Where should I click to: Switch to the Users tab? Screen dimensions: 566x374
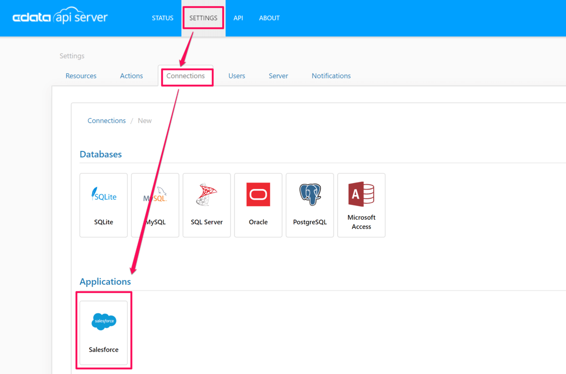pyautogui.click(x=237, y=76)
